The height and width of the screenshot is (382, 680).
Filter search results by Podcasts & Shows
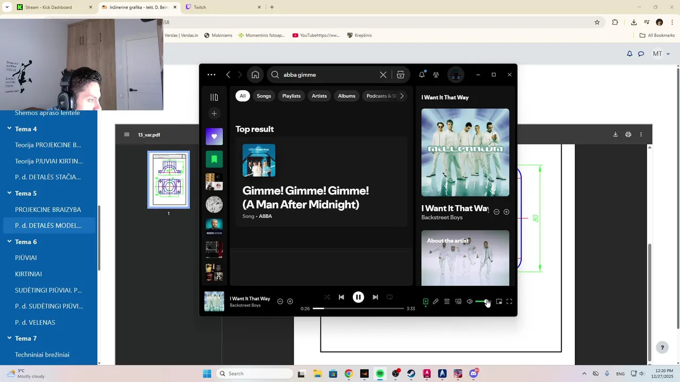(380, 96)
